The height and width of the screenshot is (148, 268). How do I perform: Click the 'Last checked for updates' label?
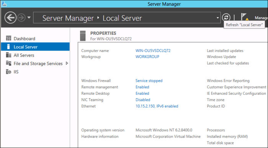[228, 63]
